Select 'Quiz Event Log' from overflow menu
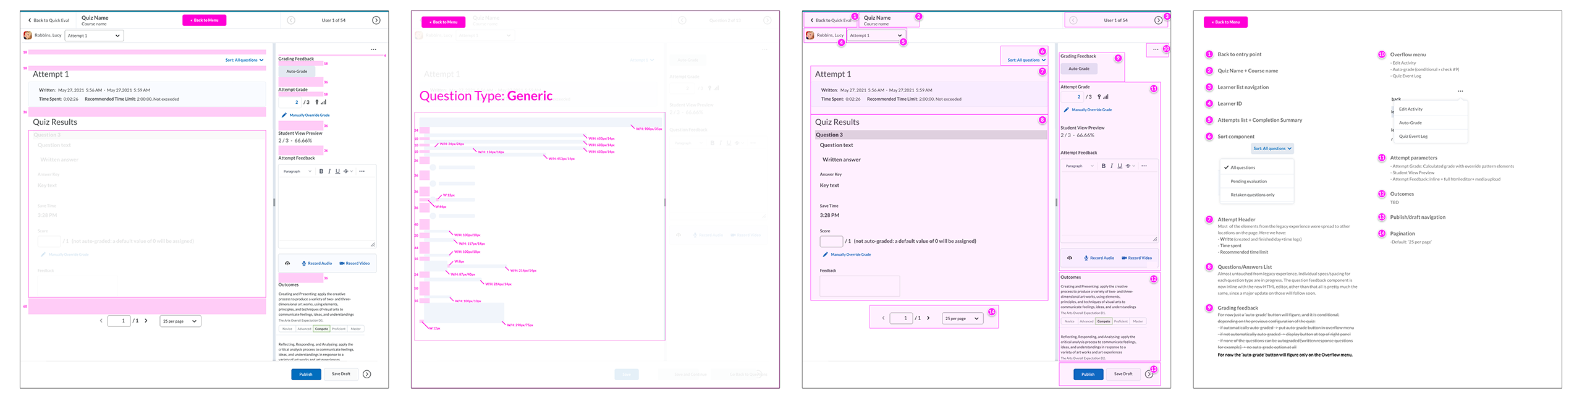Image resolution: width=1582 pixels, height=403 pixels. 1413,136
